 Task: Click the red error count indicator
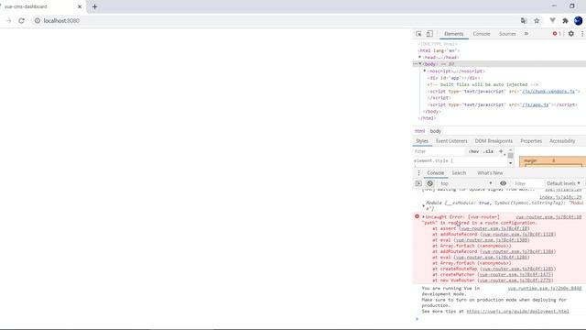point(557,34)
